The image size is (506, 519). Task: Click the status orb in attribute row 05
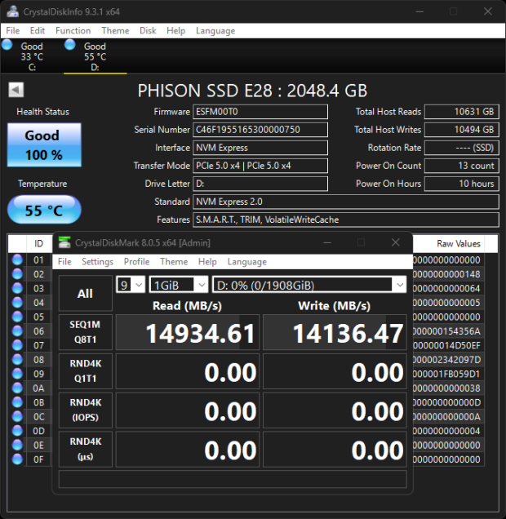tap(17, 317)
